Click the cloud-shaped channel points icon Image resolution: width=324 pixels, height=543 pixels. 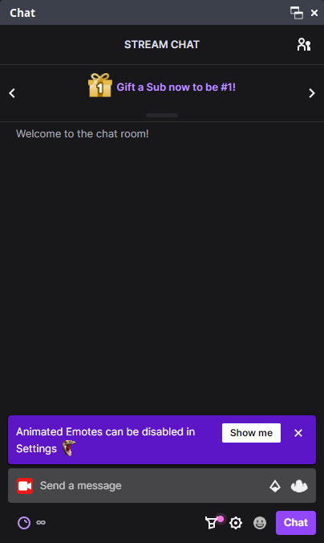299,486
